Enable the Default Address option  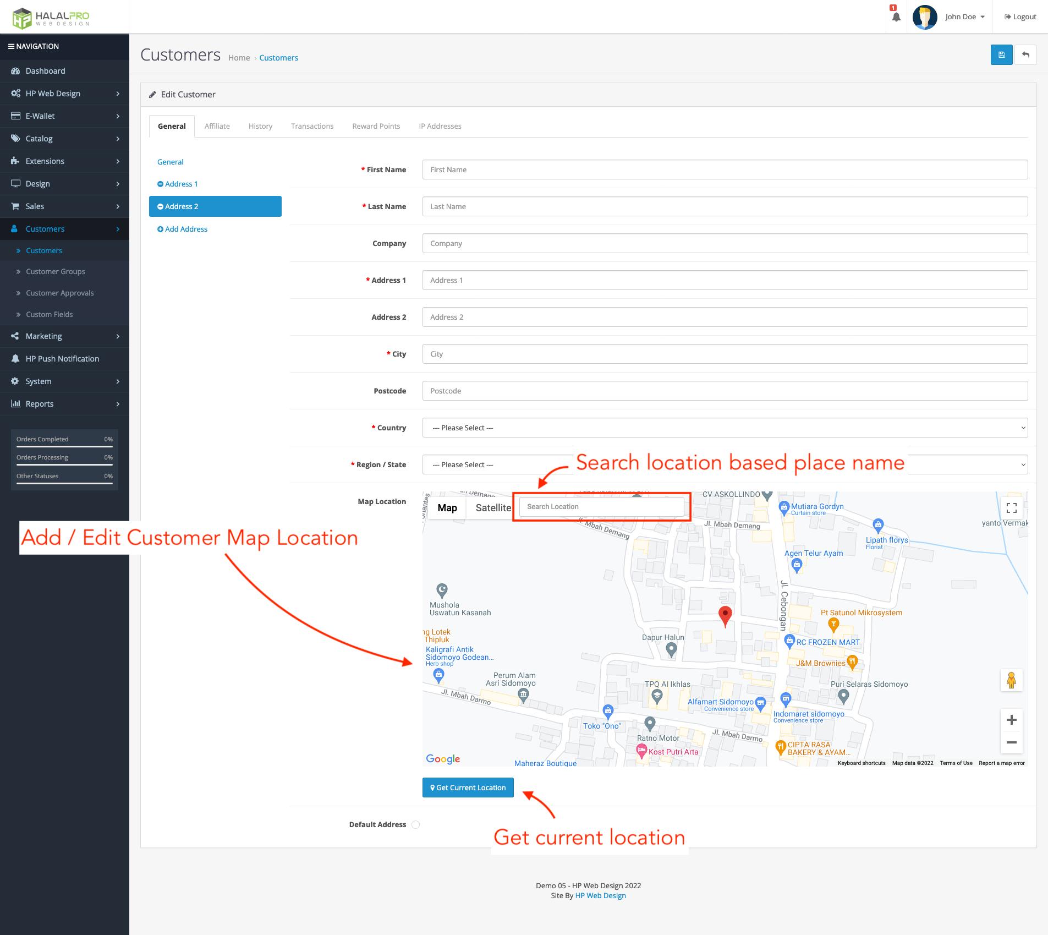point(416,824)
